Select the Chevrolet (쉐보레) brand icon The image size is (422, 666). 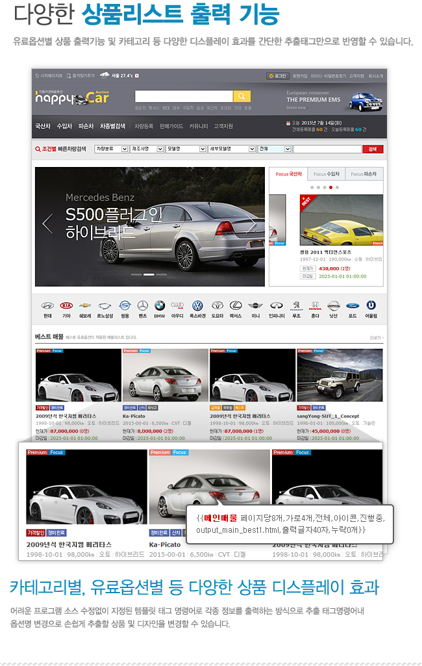(85, 305)
